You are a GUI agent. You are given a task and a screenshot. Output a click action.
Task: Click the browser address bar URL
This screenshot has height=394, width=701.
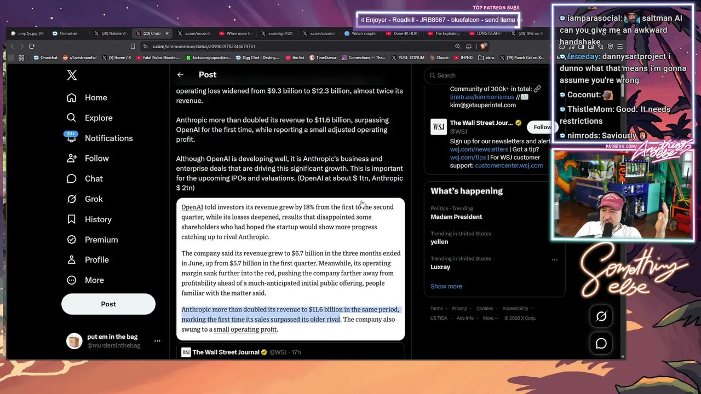click(x=204, y=47)
